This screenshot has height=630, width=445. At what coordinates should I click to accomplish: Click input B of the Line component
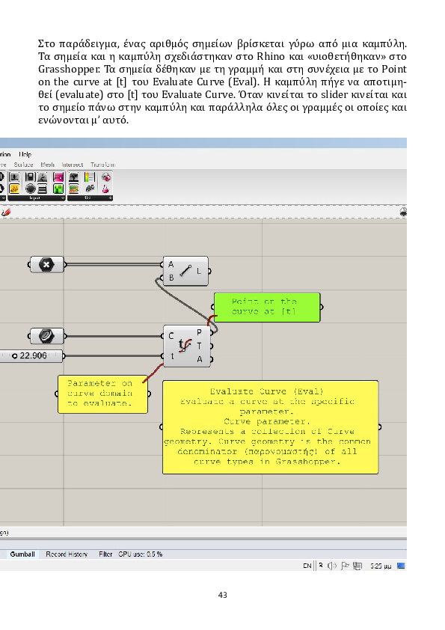tap(171, 278)
